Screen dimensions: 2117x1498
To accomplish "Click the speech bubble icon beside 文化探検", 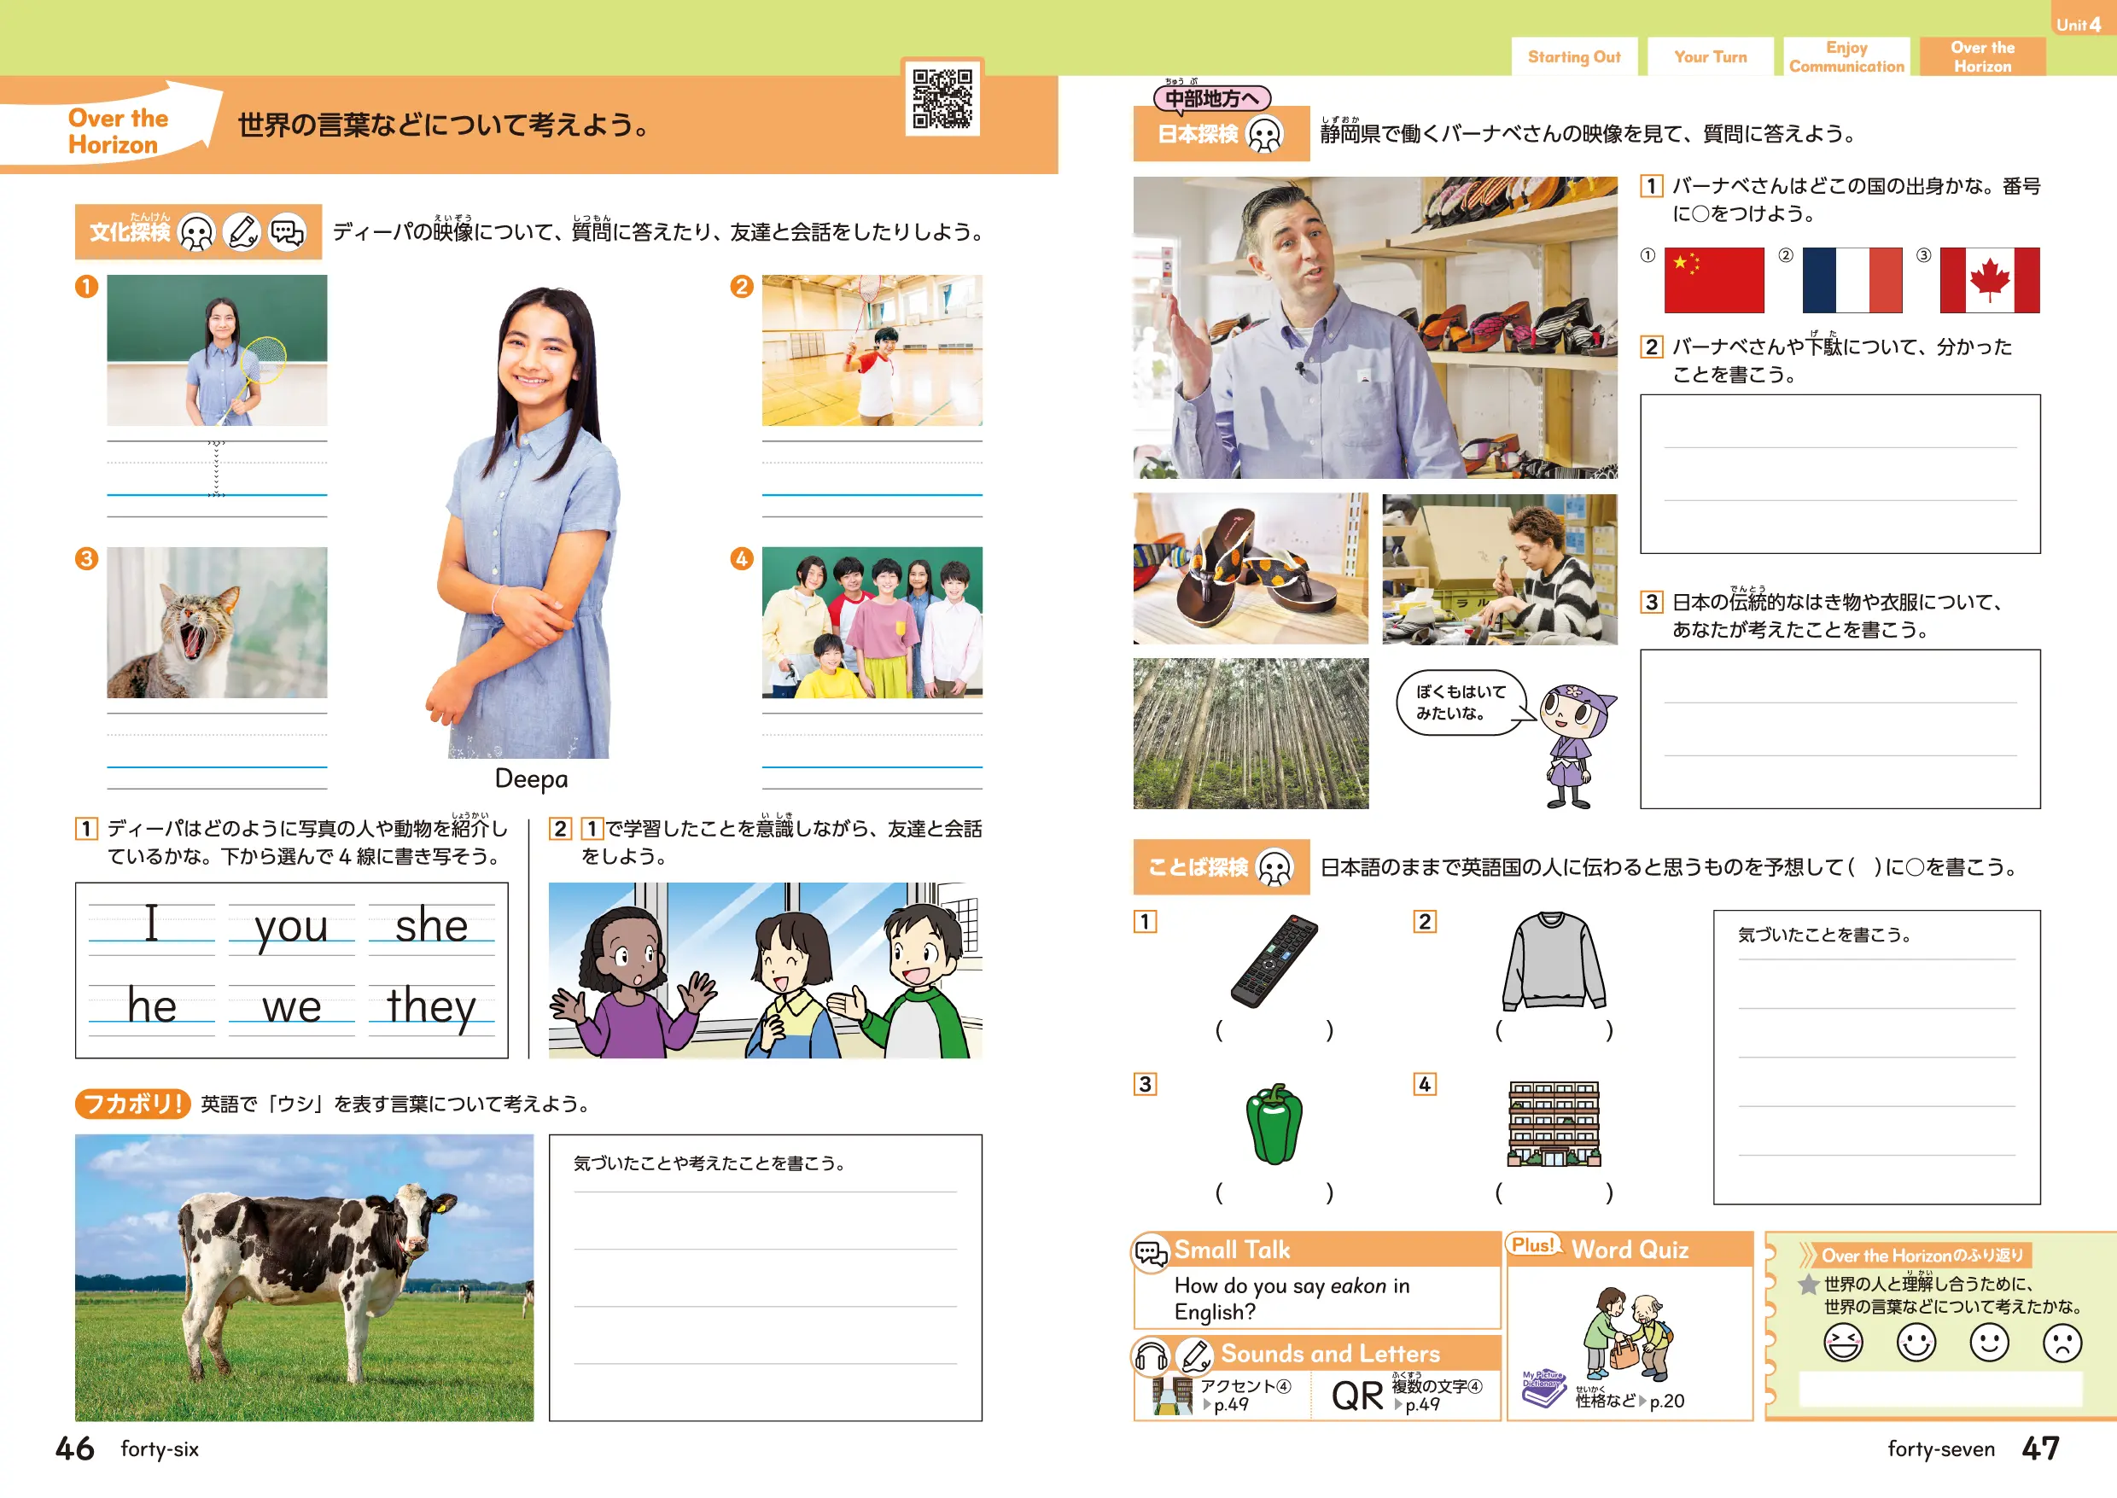I will coord(287,231).
